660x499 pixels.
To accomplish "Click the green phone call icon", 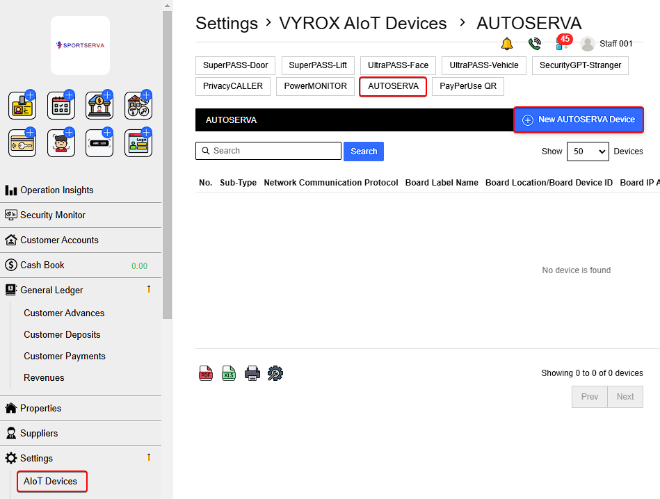I will 534,44.
